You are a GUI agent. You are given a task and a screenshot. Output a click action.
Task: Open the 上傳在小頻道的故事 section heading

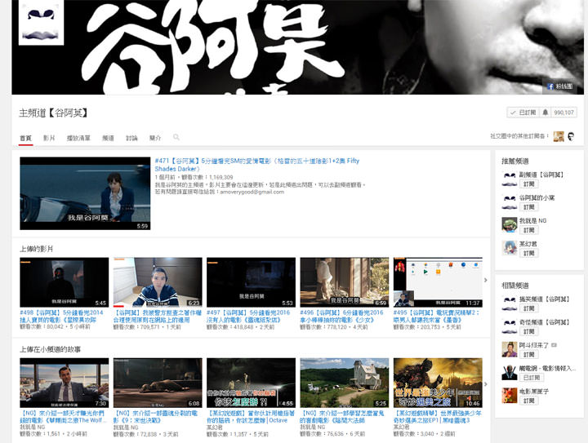point(51,349)
